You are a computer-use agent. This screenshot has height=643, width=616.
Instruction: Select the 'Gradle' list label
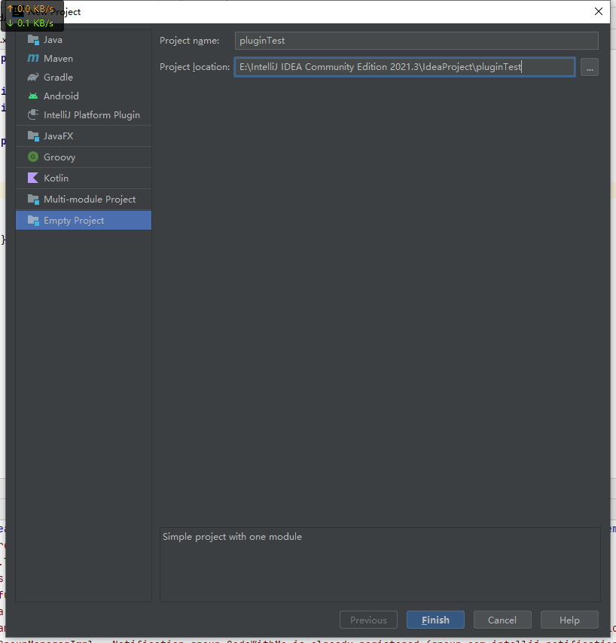tap(58, 77)
